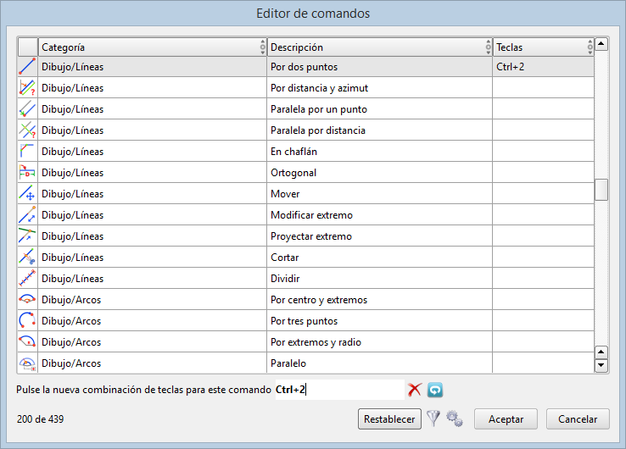626x449 pixels.
Task: Select 'Por distancia y azimut' row
Action: click(306, 88)
